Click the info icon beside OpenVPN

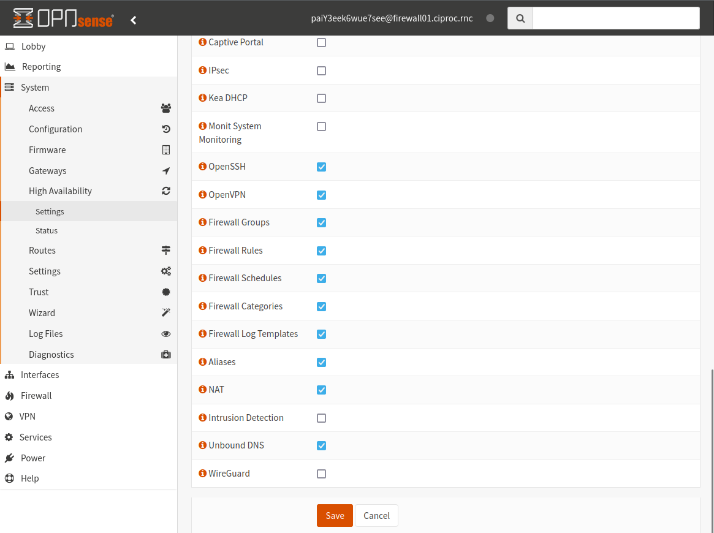[x=202, y=194]
